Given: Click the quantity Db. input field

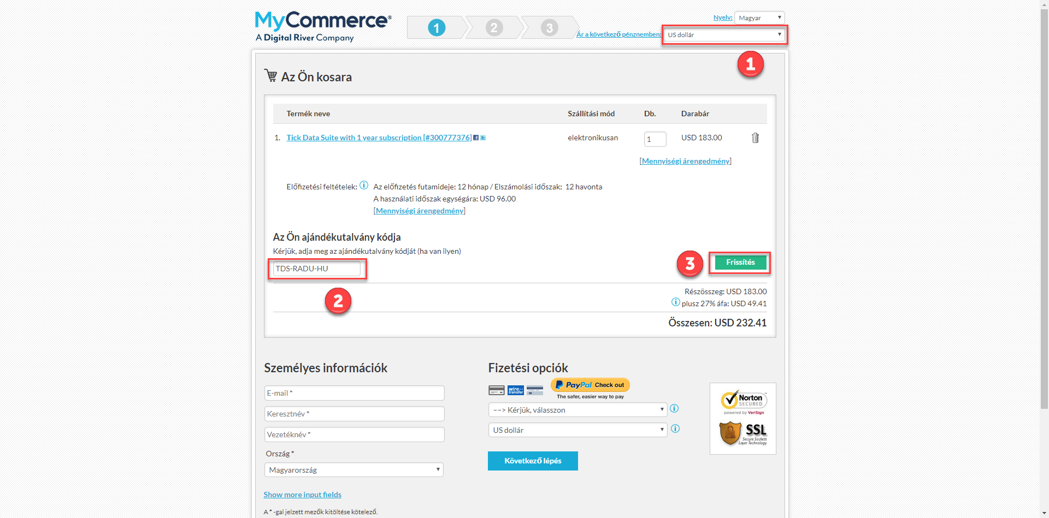Looking at the screenshot, I should 655,139.
